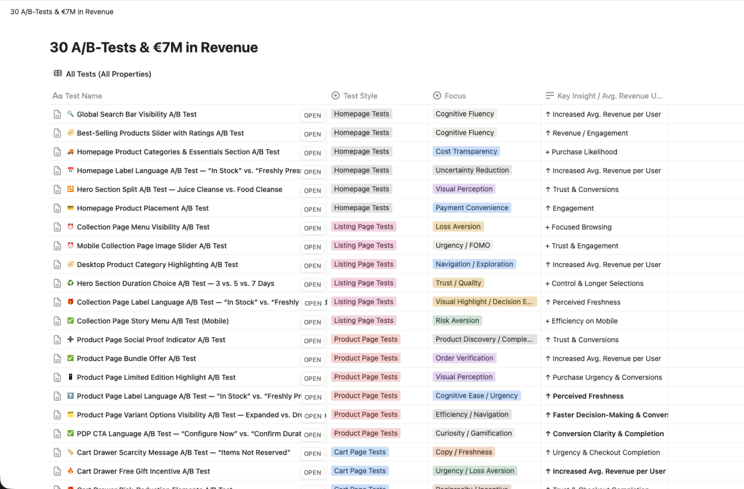
Task: Click the table view icon beside All Tests
Action: pos(58,73)
